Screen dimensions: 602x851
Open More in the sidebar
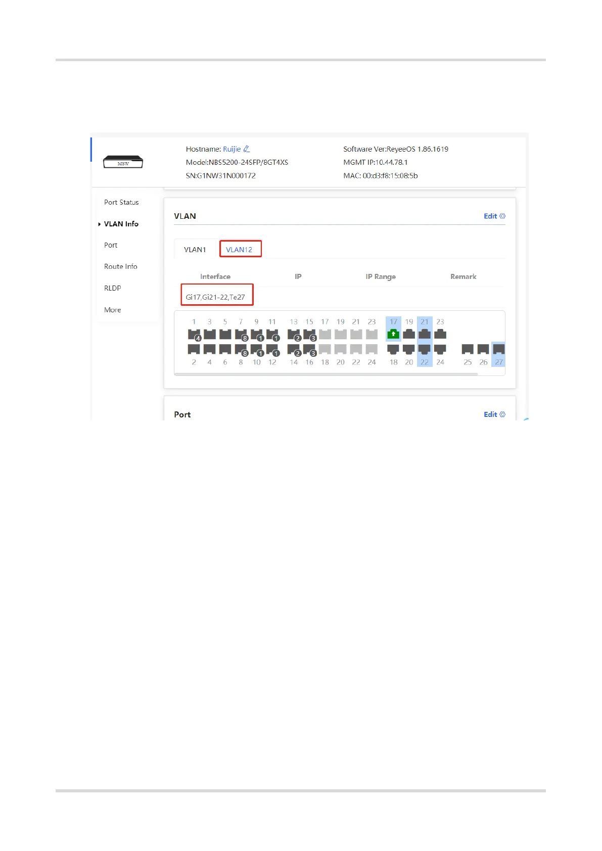coord(113,310)
